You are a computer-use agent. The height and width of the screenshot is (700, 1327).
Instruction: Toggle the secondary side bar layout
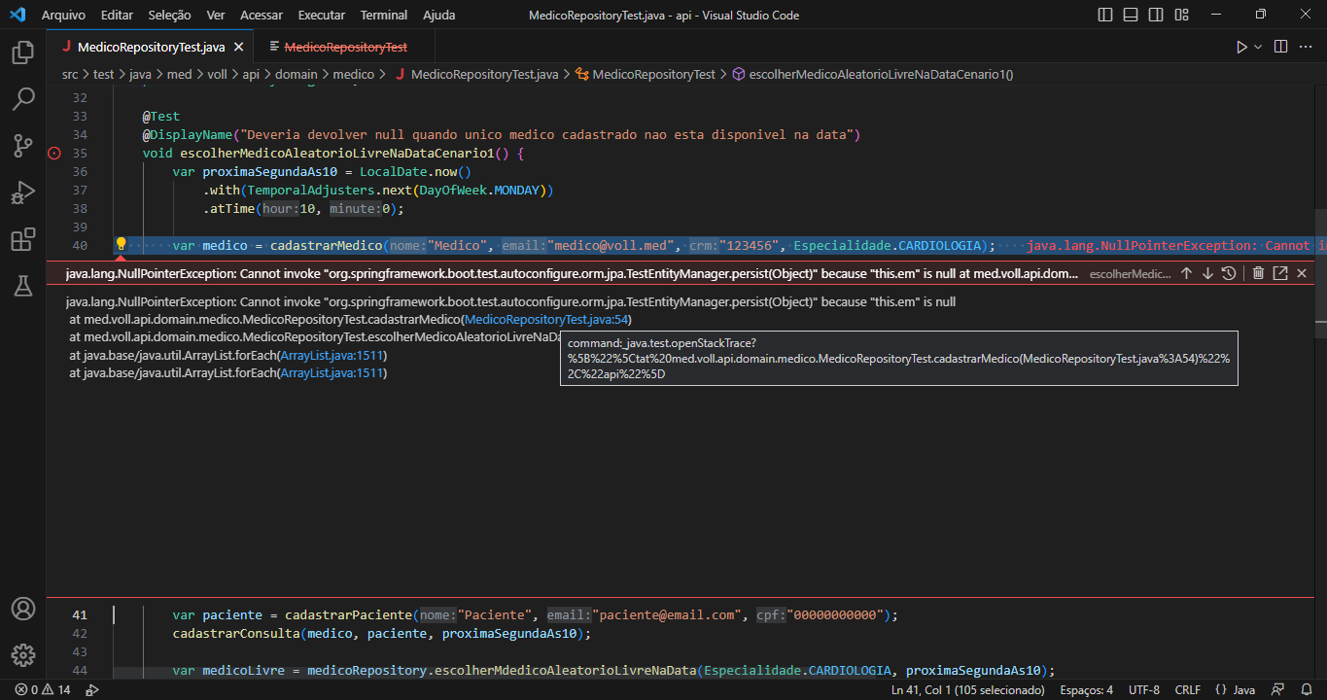[x=1156, y=16]
